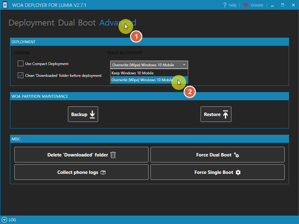299x224 pixels.
Task: Click the window title WOA DEPLOYER FOR LUMIA
Action: coord(49,5)
